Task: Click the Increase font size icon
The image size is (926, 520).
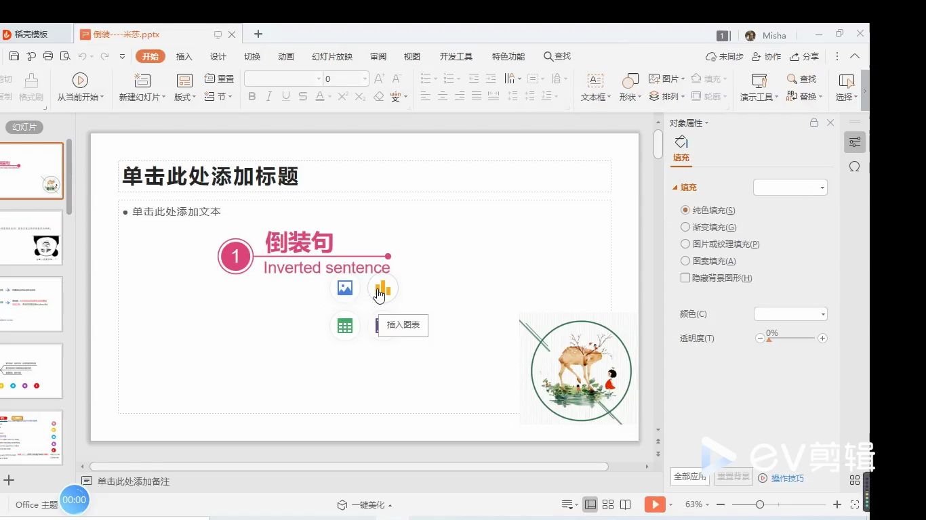Action: click(380, 79)
